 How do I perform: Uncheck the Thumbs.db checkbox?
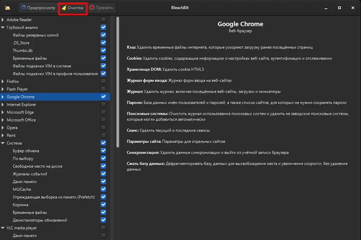click(103, 50)
